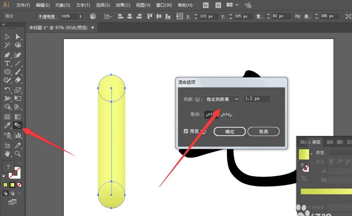Expand the opacity 100% arrow
Screen dimensions: 352x216
(81, 17)
